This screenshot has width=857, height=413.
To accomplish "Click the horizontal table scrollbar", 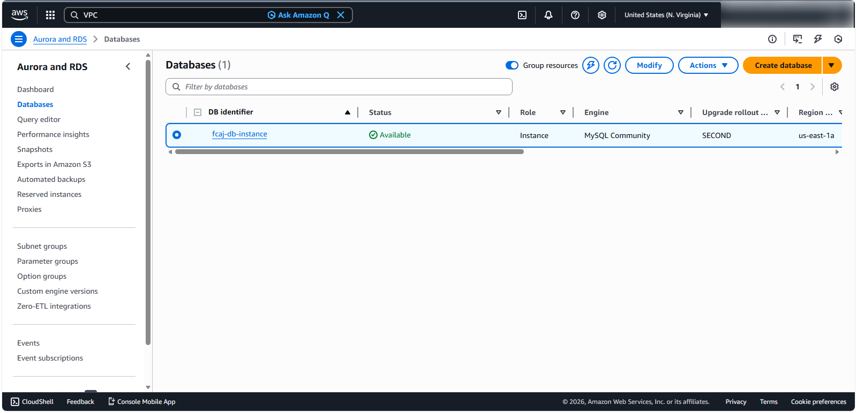I will (349, 152).
